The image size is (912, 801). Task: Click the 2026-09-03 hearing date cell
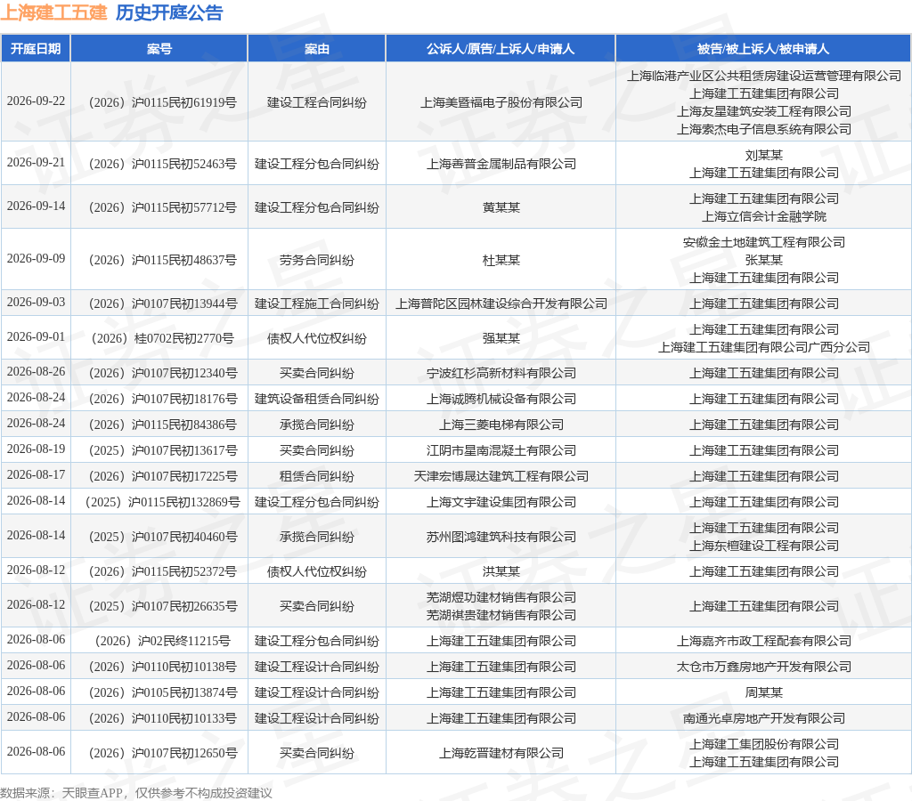pos(36,303)
